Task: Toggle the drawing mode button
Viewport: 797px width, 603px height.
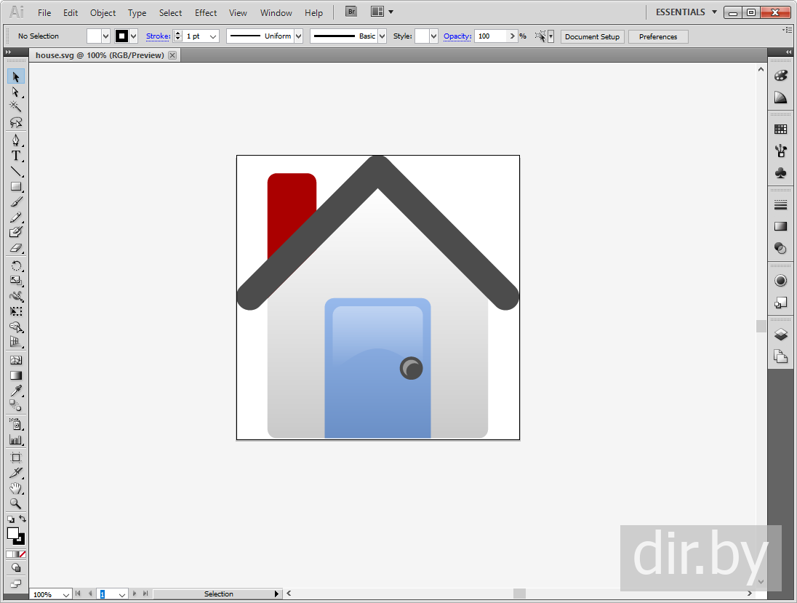Action: 16,568
